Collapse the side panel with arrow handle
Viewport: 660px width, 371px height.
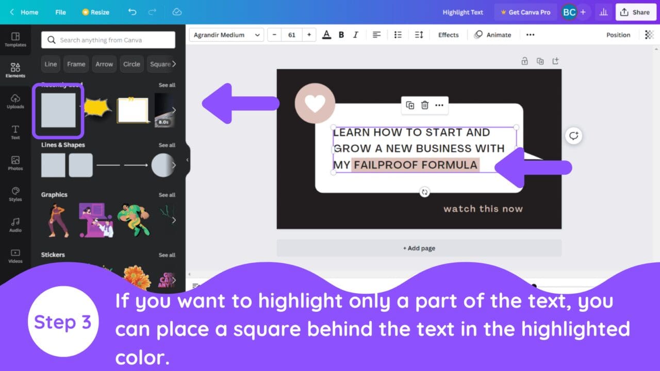coord(187,160)
